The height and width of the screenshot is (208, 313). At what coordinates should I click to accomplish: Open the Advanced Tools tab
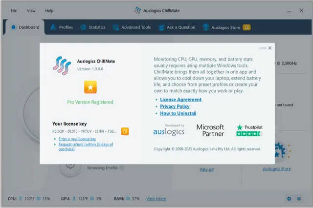[132, 27]
